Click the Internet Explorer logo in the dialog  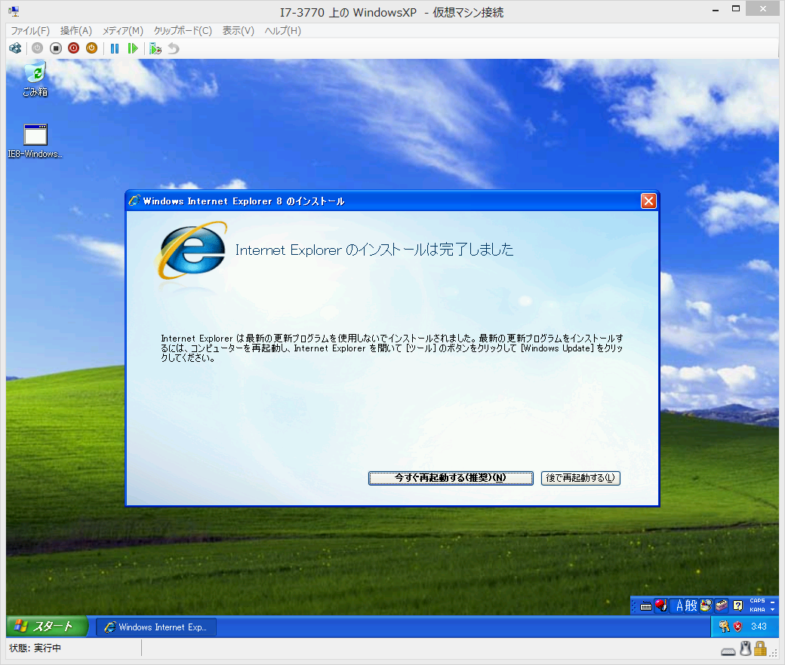[x=192, y=251]
